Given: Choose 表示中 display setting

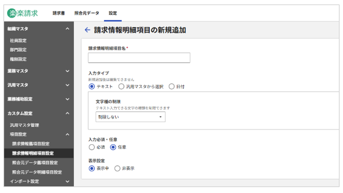Looking at the screenshot, I should point(92,168).
